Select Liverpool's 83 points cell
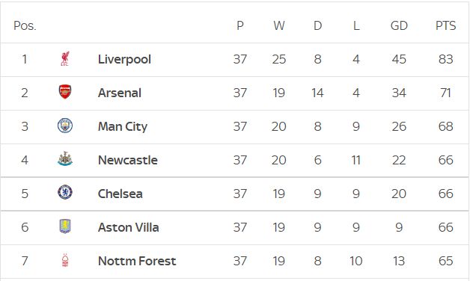This screenshot has height=281, width=470. (x=446, y=59)
